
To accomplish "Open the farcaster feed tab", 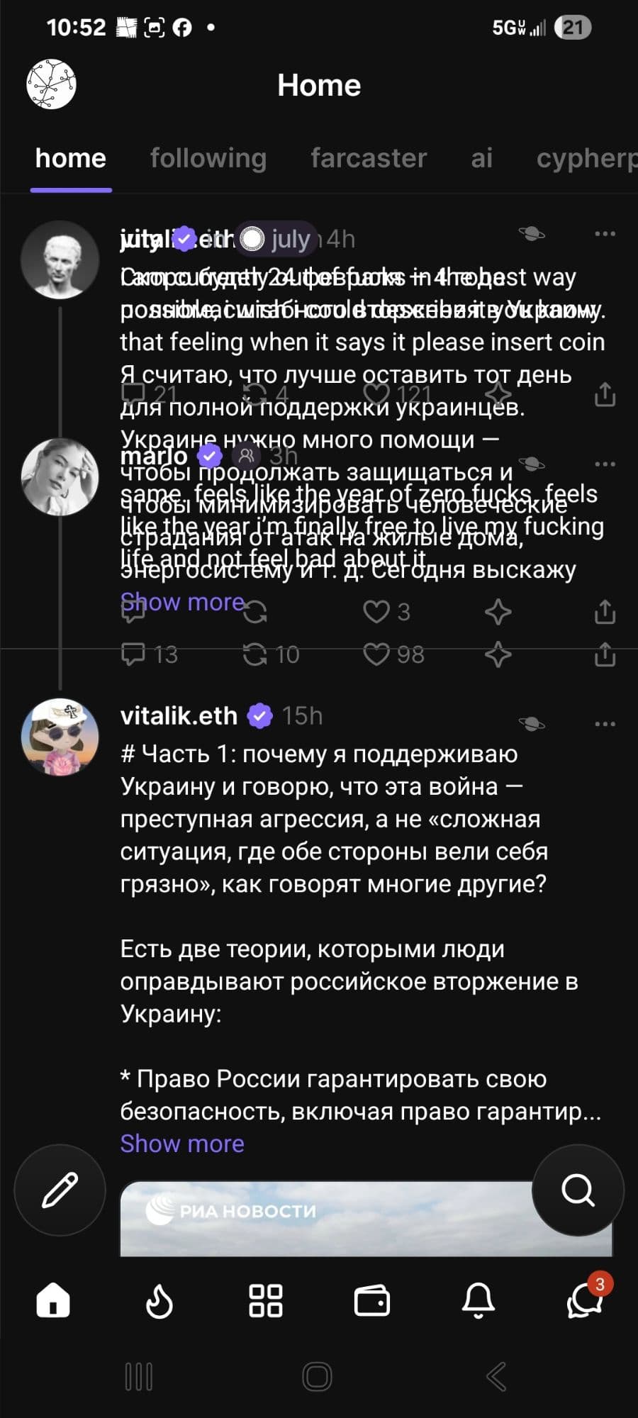I will (369, 158).
